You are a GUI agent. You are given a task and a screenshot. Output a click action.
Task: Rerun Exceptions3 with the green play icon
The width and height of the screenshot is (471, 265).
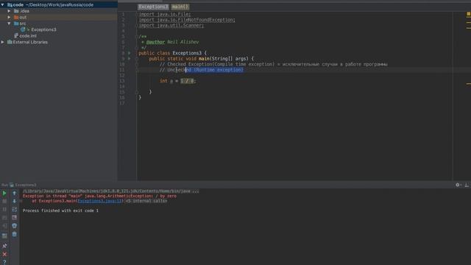click(4, 193)
